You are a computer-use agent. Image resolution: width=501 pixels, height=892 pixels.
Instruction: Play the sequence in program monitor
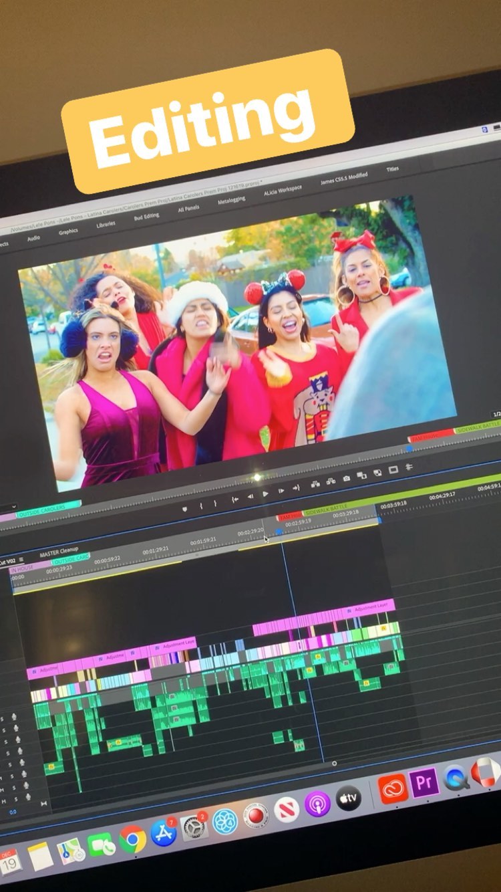pyautogui.click(x=265, y=493)
